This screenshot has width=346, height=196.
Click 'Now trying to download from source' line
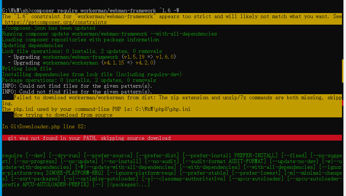click(63, 115)
